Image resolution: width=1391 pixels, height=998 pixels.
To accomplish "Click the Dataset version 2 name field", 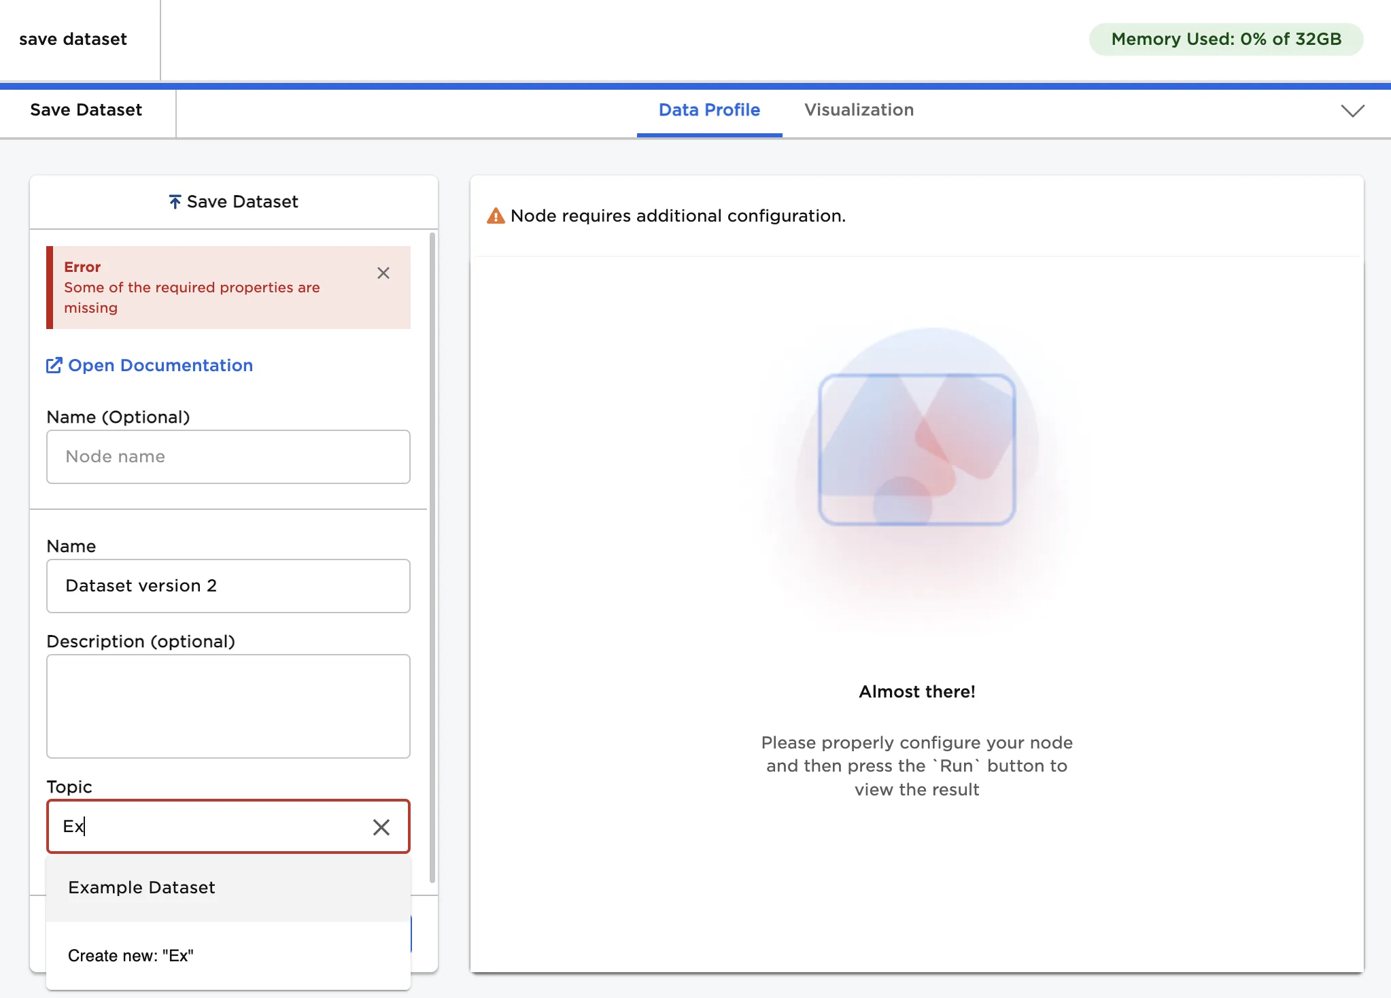I will click(228, 586).
